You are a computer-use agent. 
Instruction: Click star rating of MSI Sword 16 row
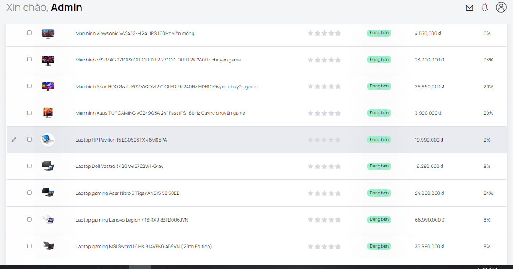coord(324,246)
